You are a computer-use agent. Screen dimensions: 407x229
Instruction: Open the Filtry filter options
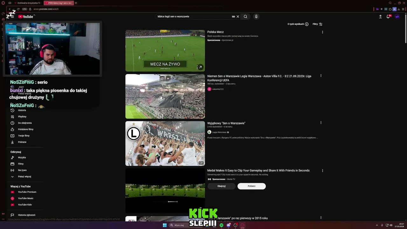[317, 24]
